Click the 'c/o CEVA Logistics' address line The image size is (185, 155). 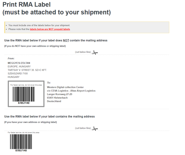[x=71, y=91]
